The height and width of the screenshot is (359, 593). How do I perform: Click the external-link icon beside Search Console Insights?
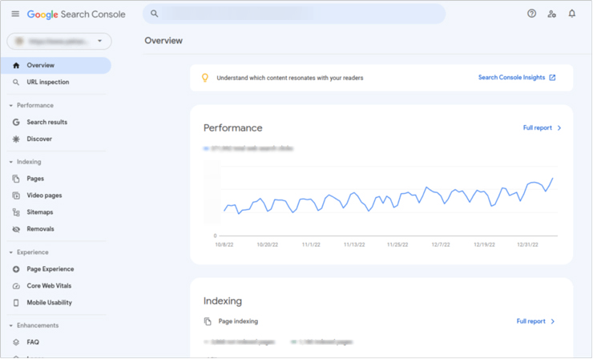[x=552, y=78]
